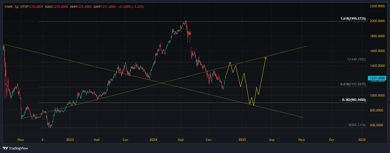Viewport: 390px width, 153px height.
Task: Click the highlighted 1231.4000 current price tag
Action: coord(377,78)
